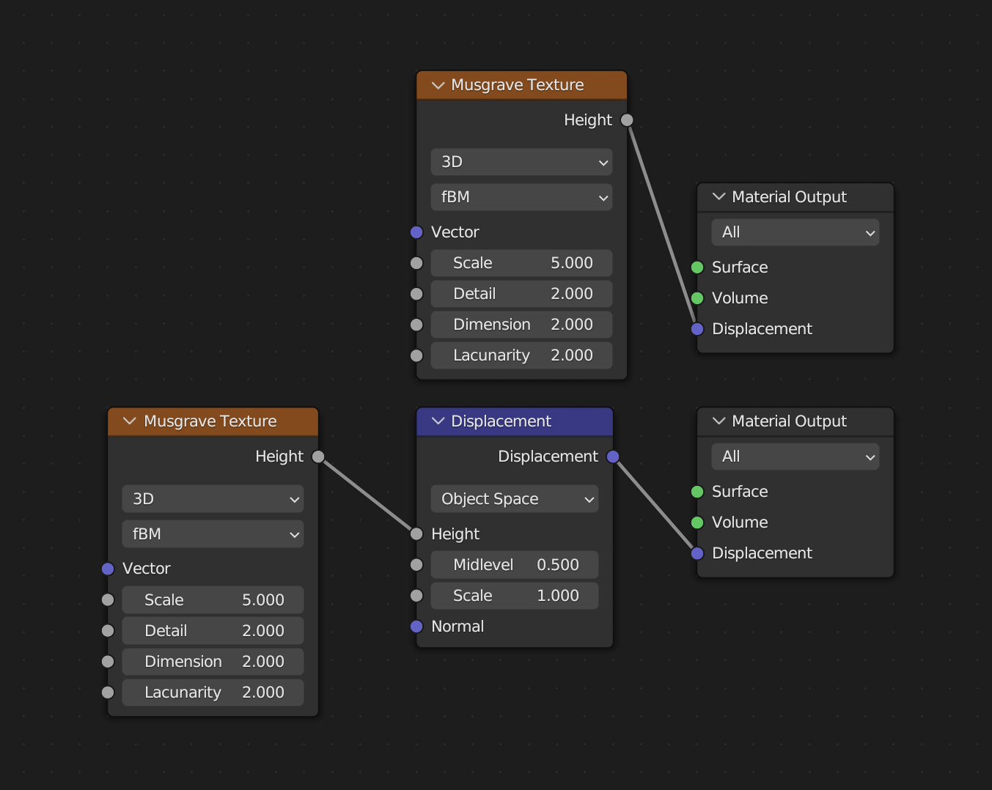The height and width of the screenshot is (790, 992).
Task: Click Detail field in lower Musgrave node
Action: pos(213,631)
